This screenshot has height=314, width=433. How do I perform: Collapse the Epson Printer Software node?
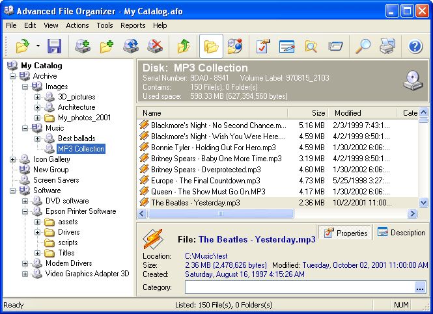pyautogui.click(x=25, y=211)
